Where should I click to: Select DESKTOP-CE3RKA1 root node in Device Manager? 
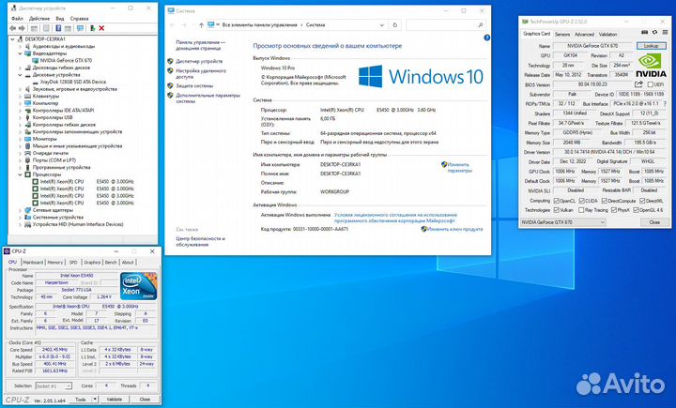point(45,39)
